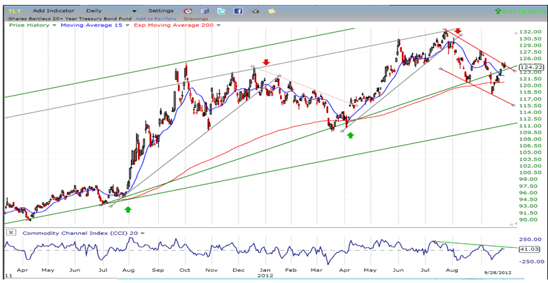This screenshot has width=548, height=283.
Task: Click the green up-arrow price change indicator
Action: pos(498,11)
